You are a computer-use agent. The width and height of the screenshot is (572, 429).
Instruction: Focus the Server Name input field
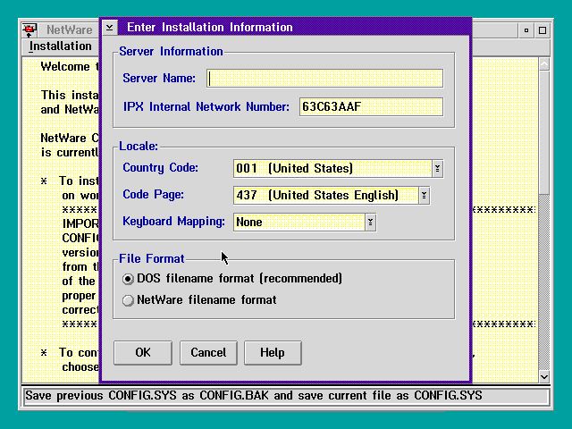coord(324,79)
